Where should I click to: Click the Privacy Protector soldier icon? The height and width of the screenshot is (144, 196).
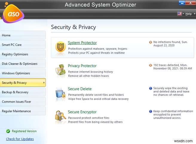[60, 70]
